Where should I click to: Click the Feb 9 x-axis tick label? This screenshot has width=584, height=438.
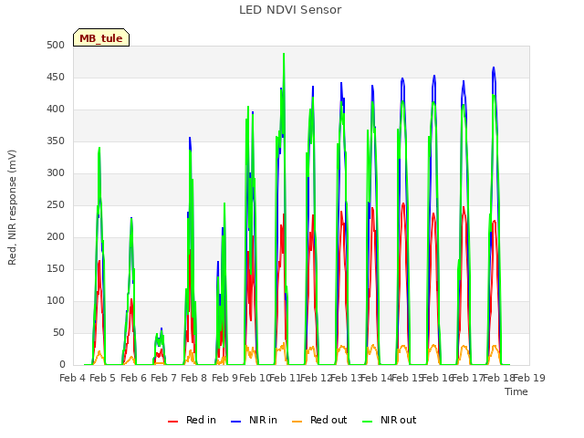point(224,378)
